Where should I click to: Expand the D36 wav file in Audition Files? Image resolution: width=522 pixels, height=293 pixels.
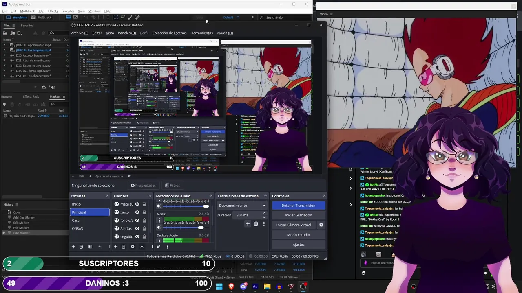(4, 71)
